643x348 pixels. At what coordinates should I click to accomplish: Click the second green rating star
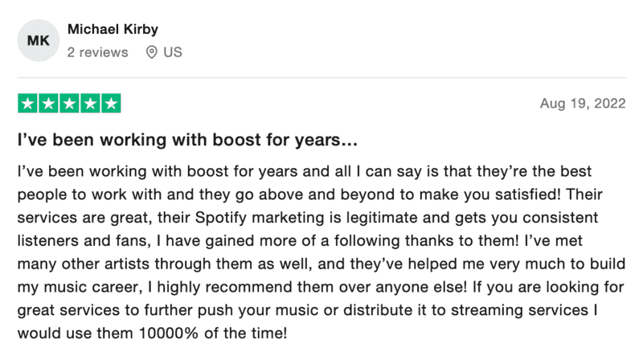tap(48, 104)
